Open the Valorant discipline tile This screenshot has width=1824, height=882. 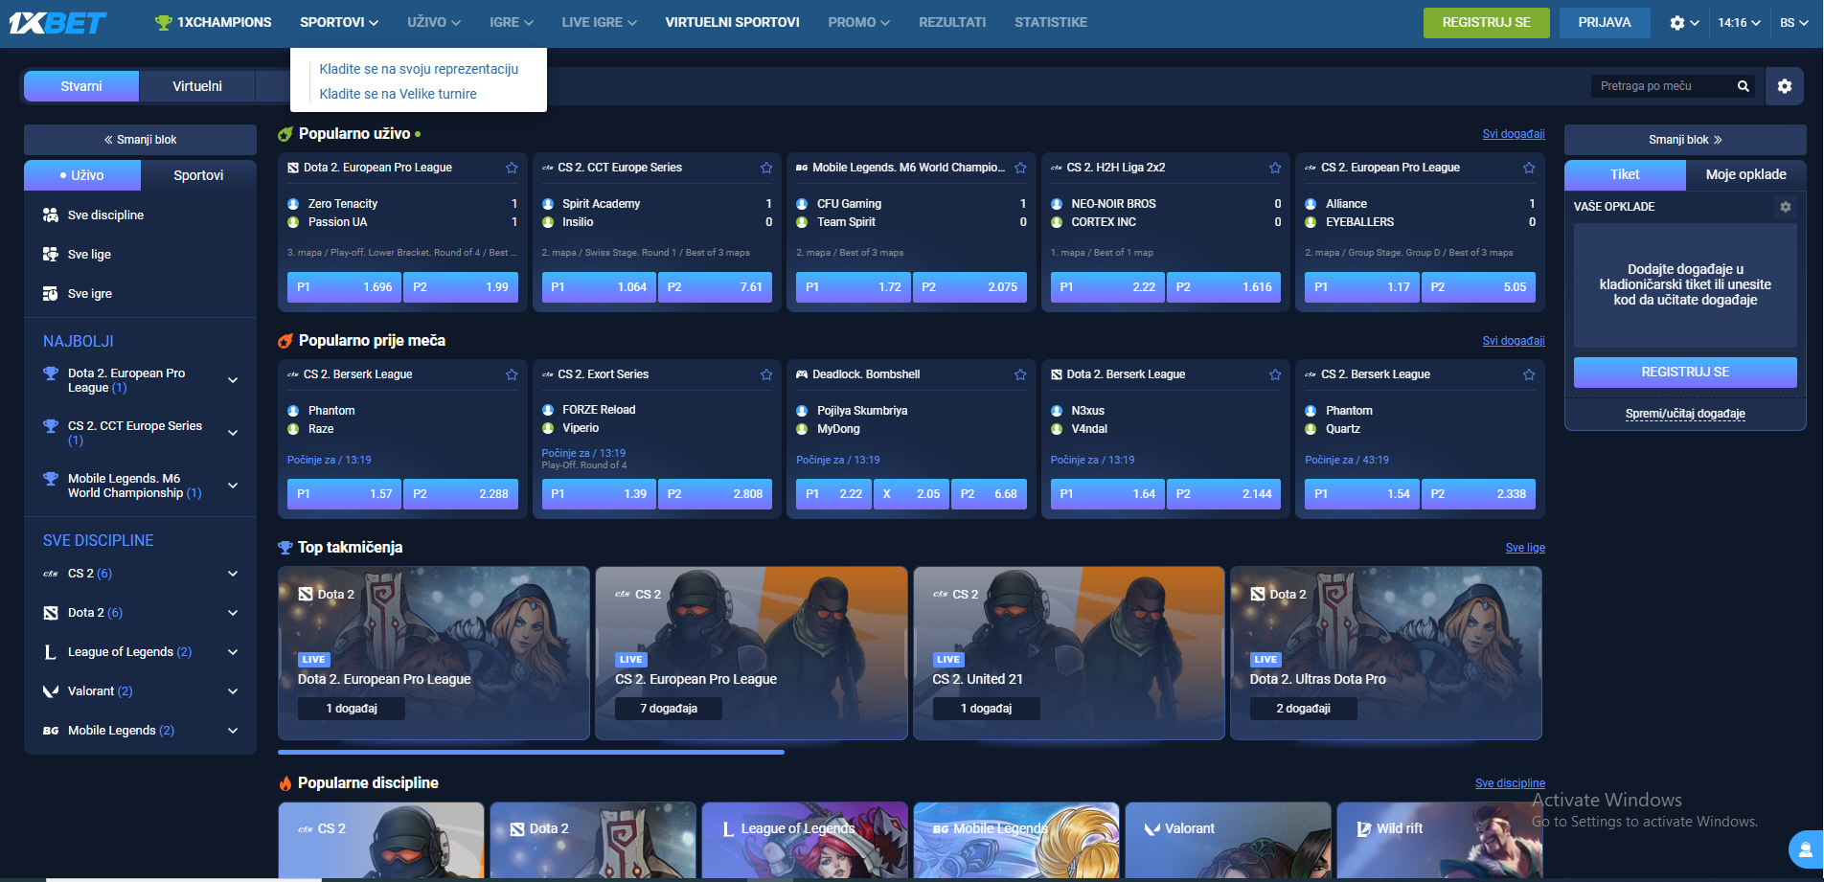(1228, 840)
